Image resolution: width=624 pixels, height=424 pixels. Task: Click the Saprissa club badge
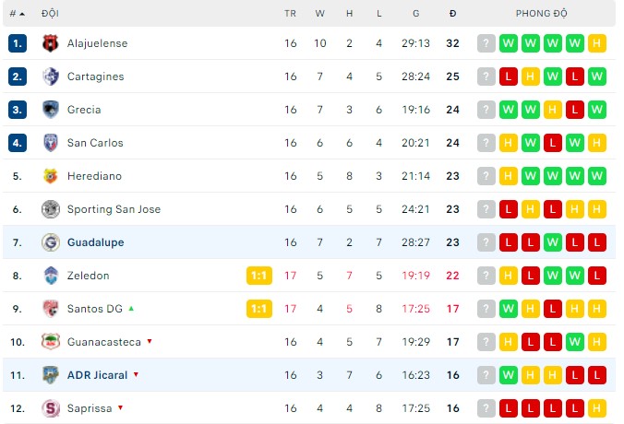(x=51, y=408)
